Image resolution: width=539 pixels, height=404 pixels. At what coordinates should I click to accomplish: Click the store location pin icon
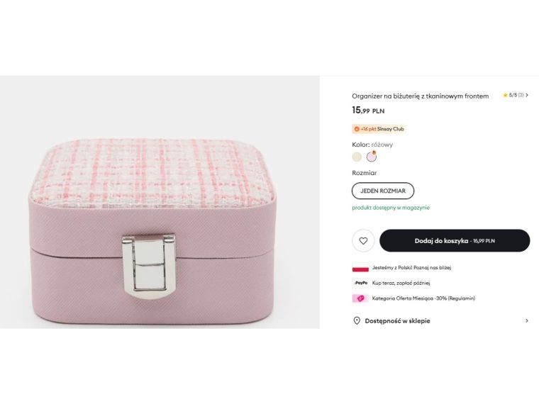(x=357, y=320)
